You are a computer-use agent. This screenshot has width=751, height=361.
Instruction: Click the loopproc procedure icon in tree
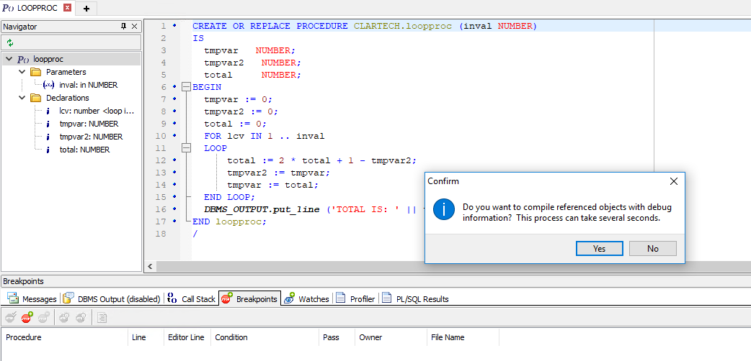click(24, 59)
